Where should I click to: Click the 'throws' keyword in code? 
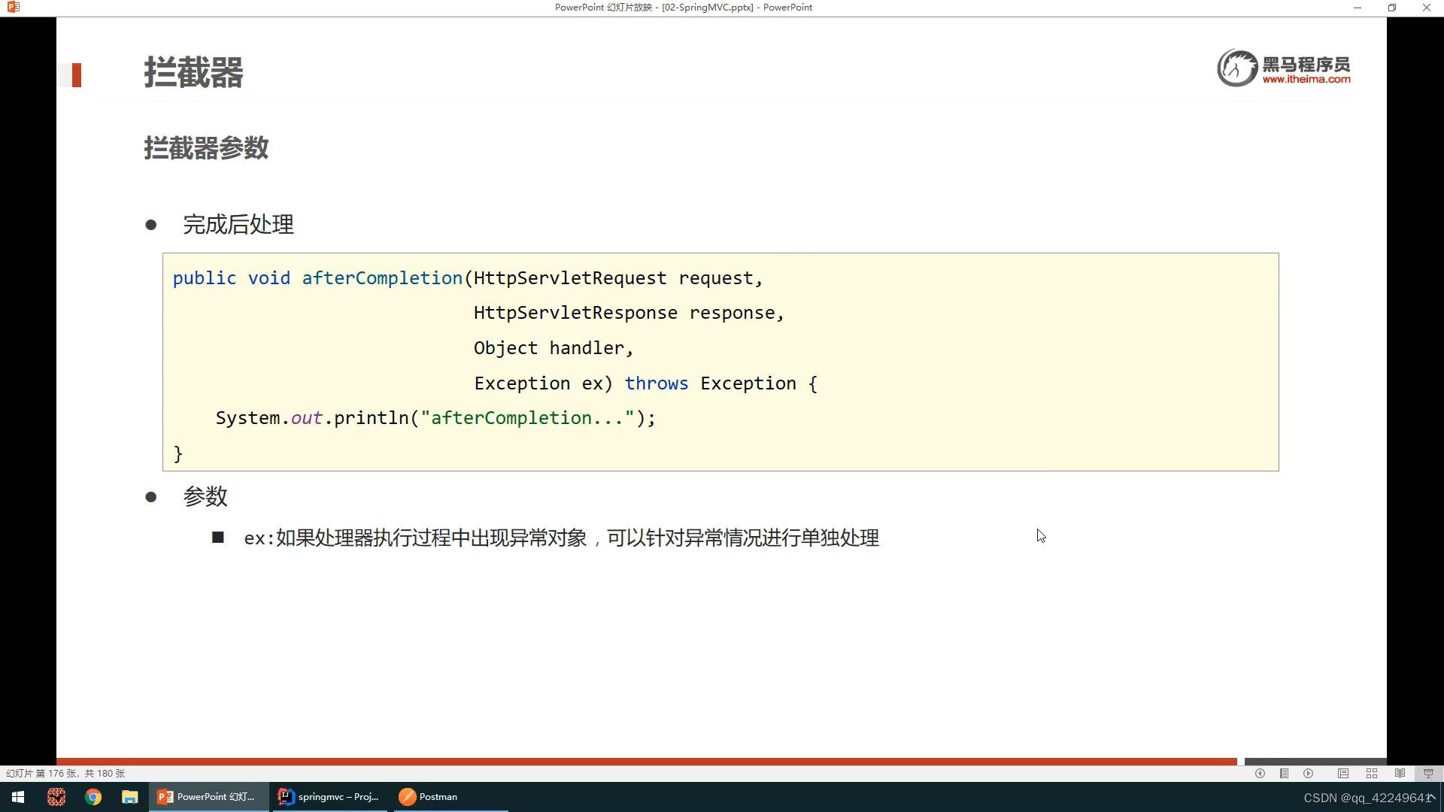pyautogui.click(x=657, y=383)
